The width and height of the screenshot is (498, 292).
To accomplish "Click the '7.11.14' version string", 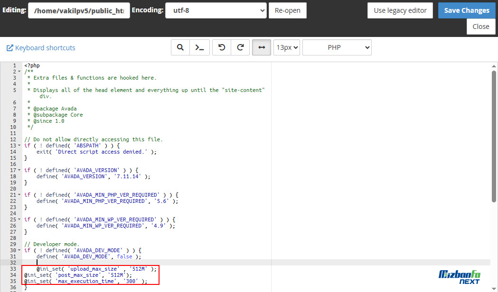I will click(128, 177).
